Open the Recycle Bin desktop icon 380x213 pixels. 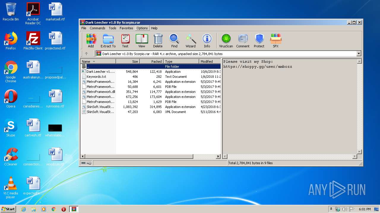click(11, 12)
